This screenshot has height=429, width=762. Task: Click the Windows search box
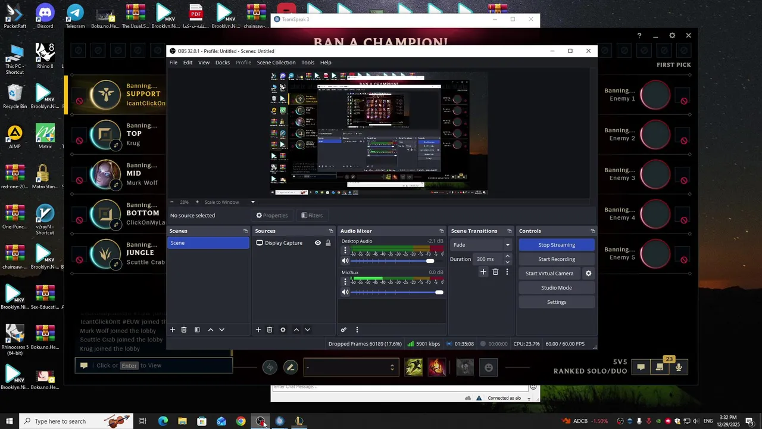76,421
